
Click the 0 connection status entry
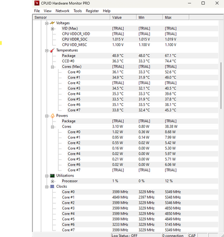tap(173, 235)
